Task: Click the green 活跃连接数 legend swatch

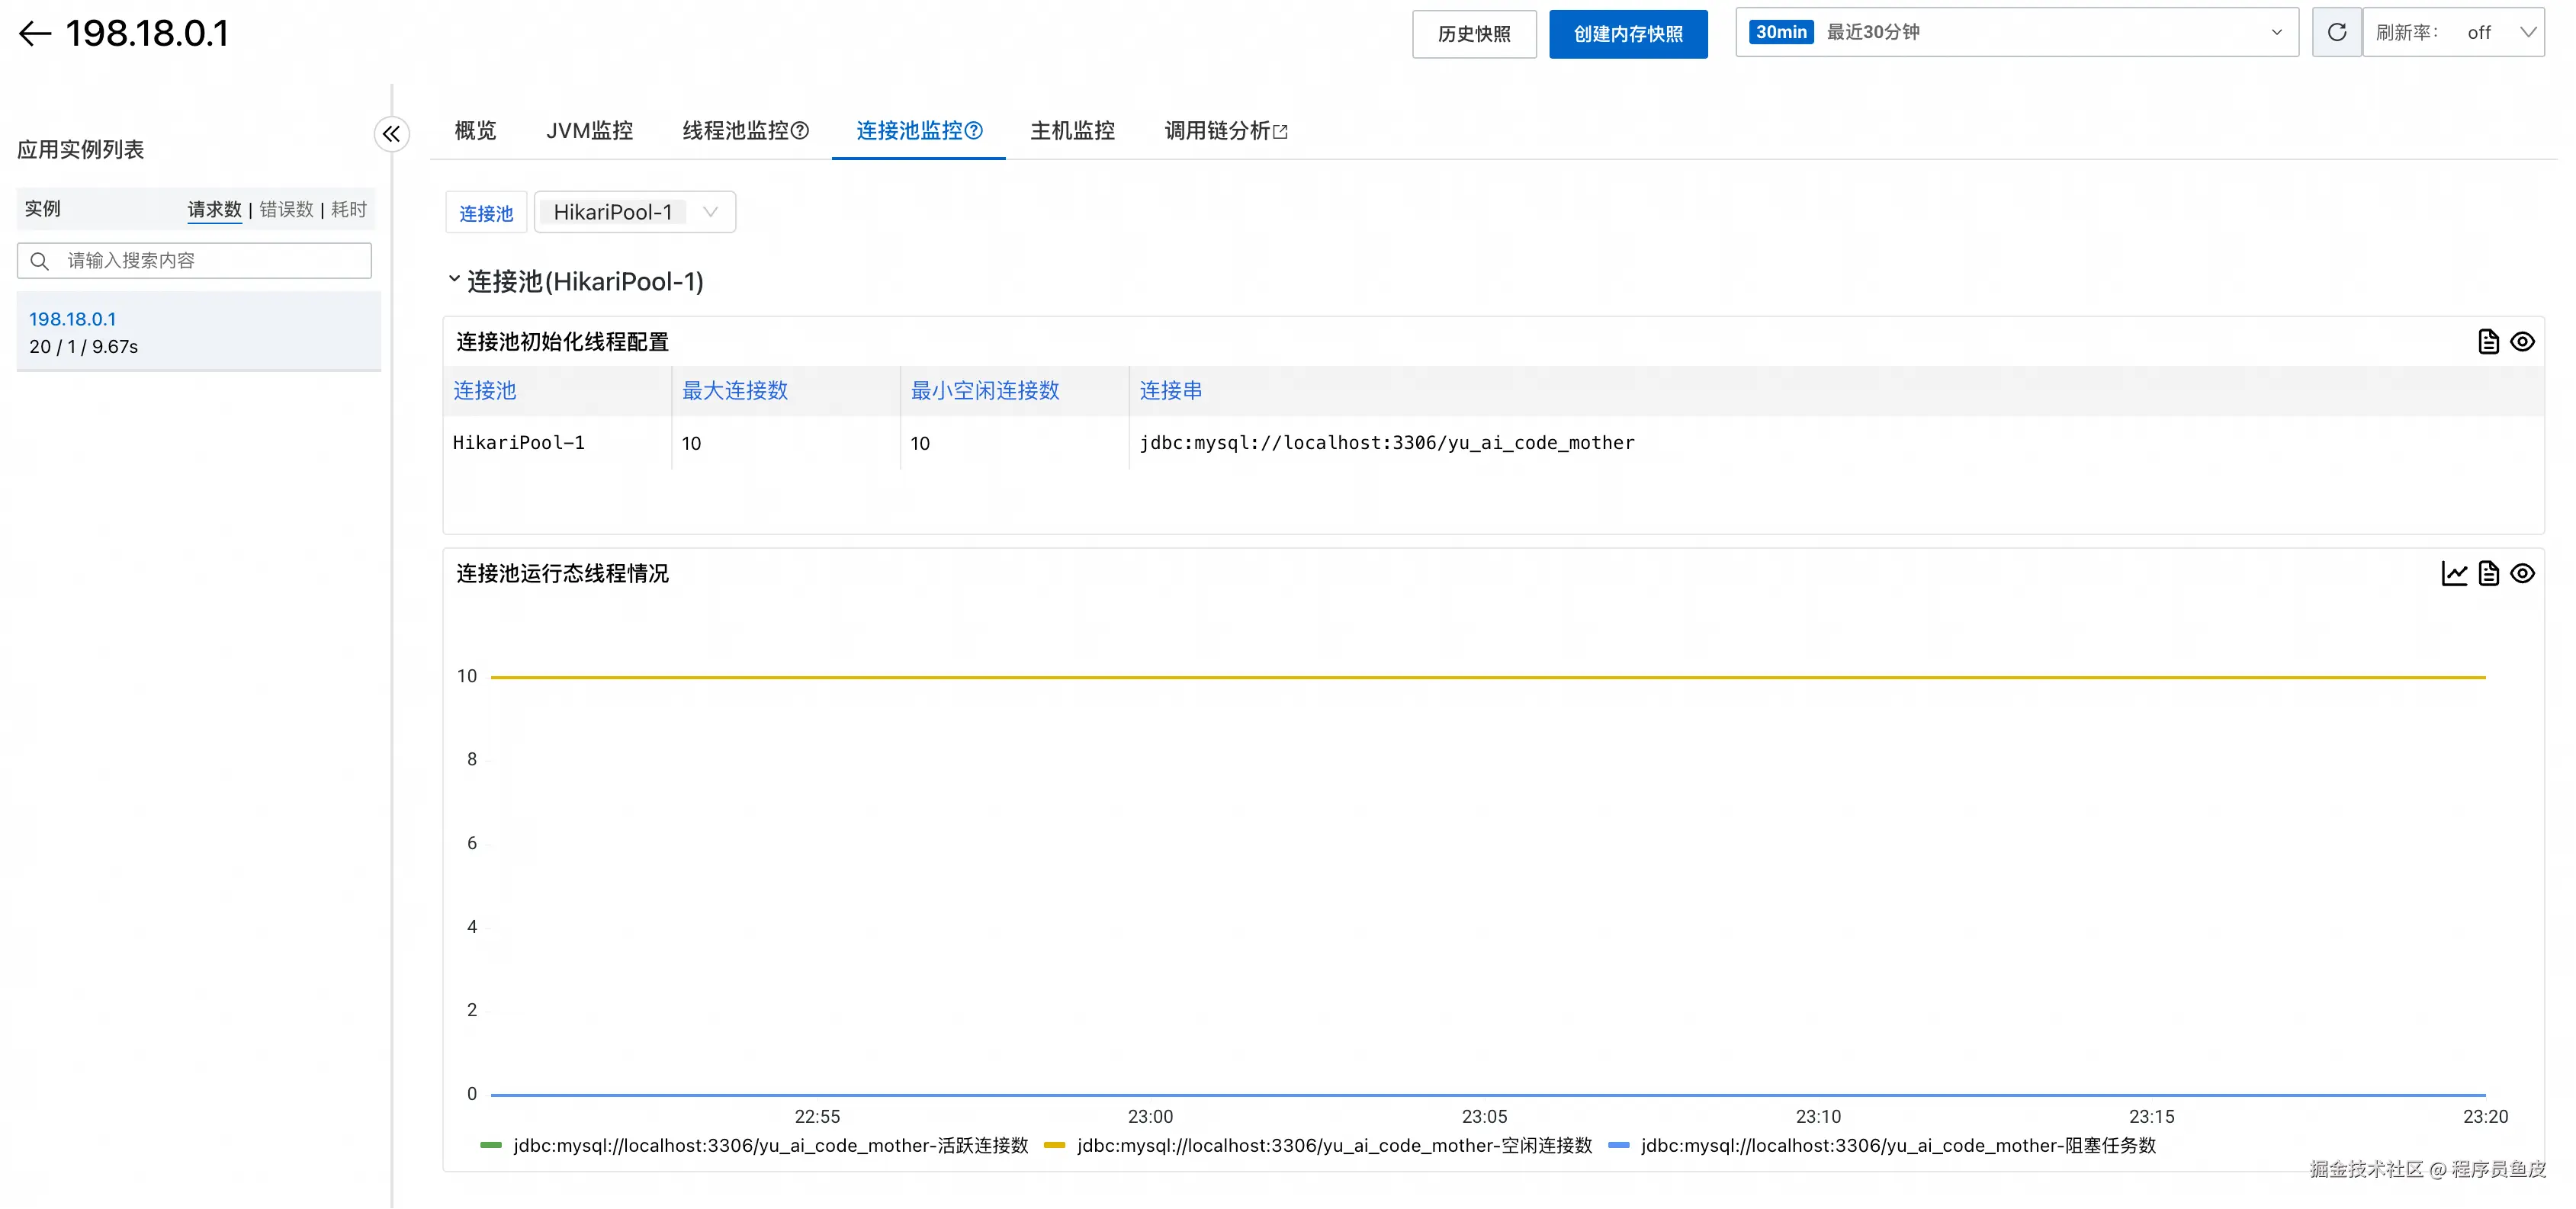Action: tap(491, 1146)
